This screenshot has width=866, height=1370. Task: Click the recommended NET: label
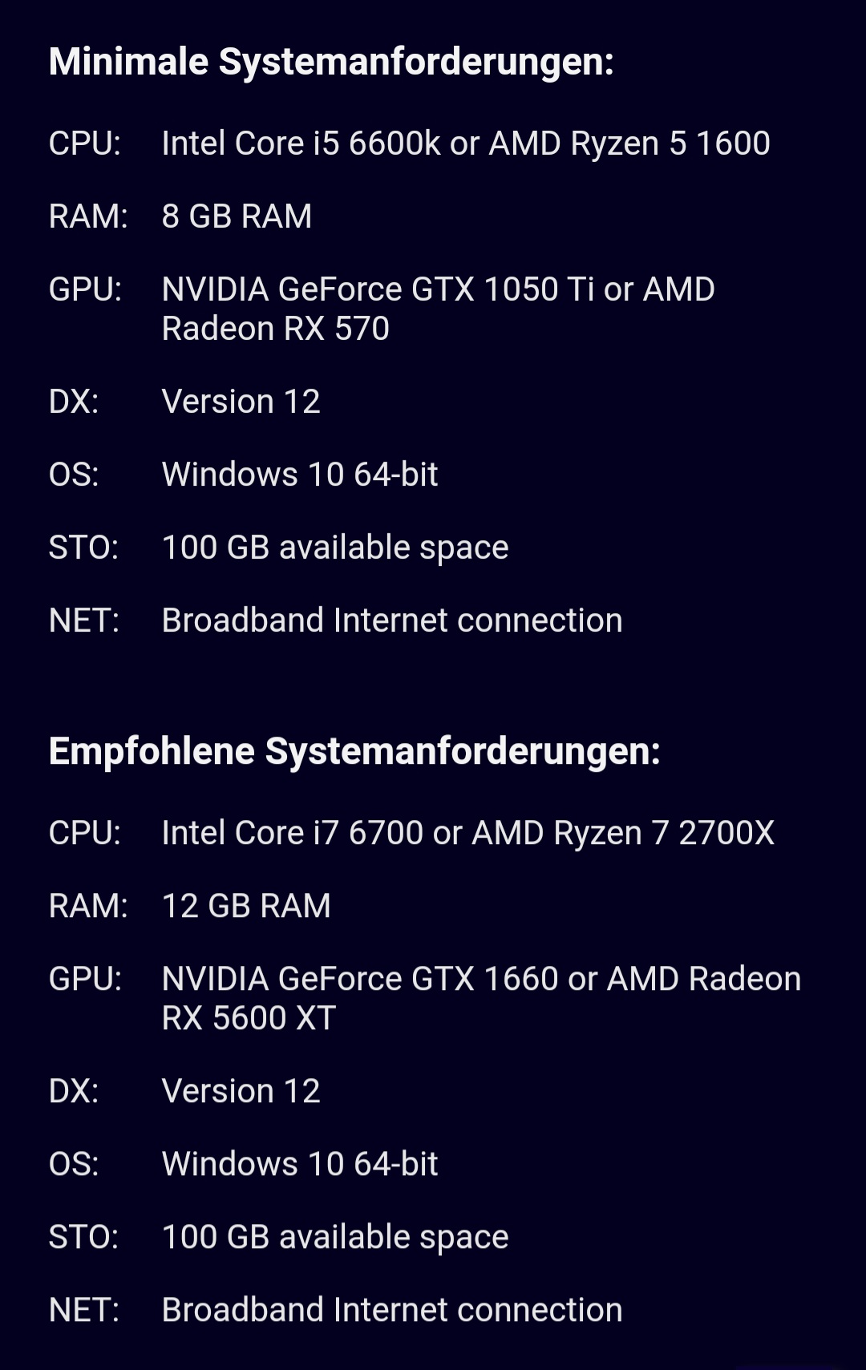click(x=84, y=1310)
